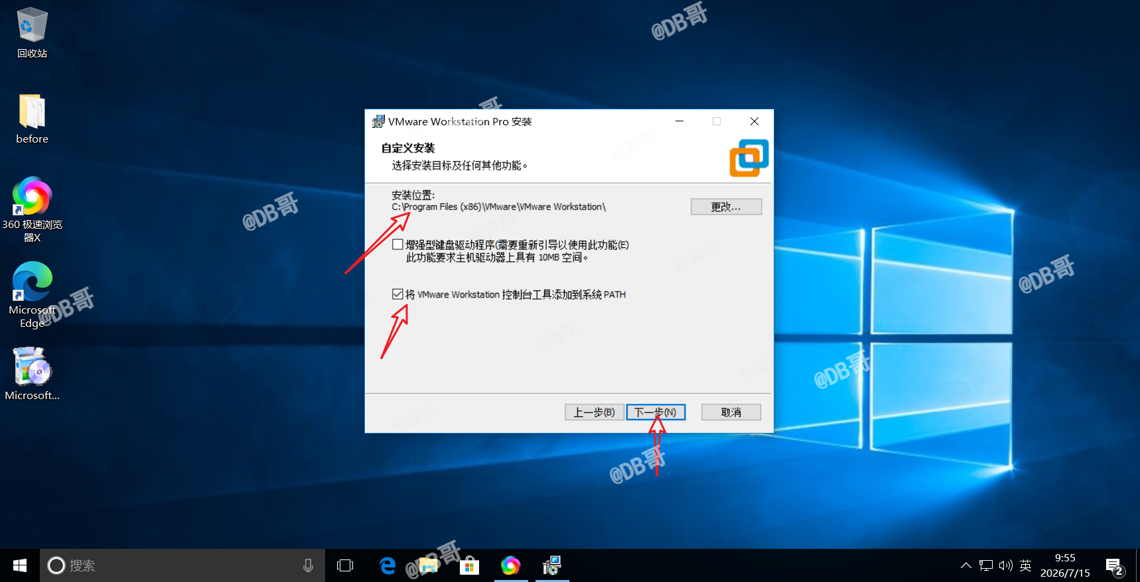Click the taskbar 搜索 search field
Image resolution: width=1140 pixels, height=582 pixels.
182,565
